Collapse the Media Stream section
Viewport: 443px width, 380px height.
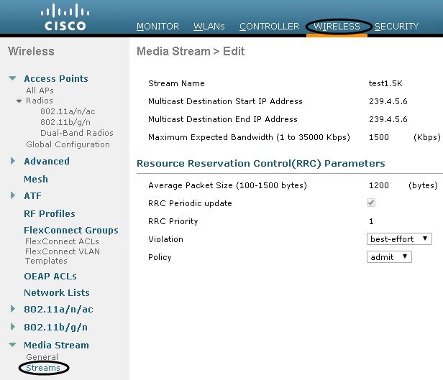[12, 345]
